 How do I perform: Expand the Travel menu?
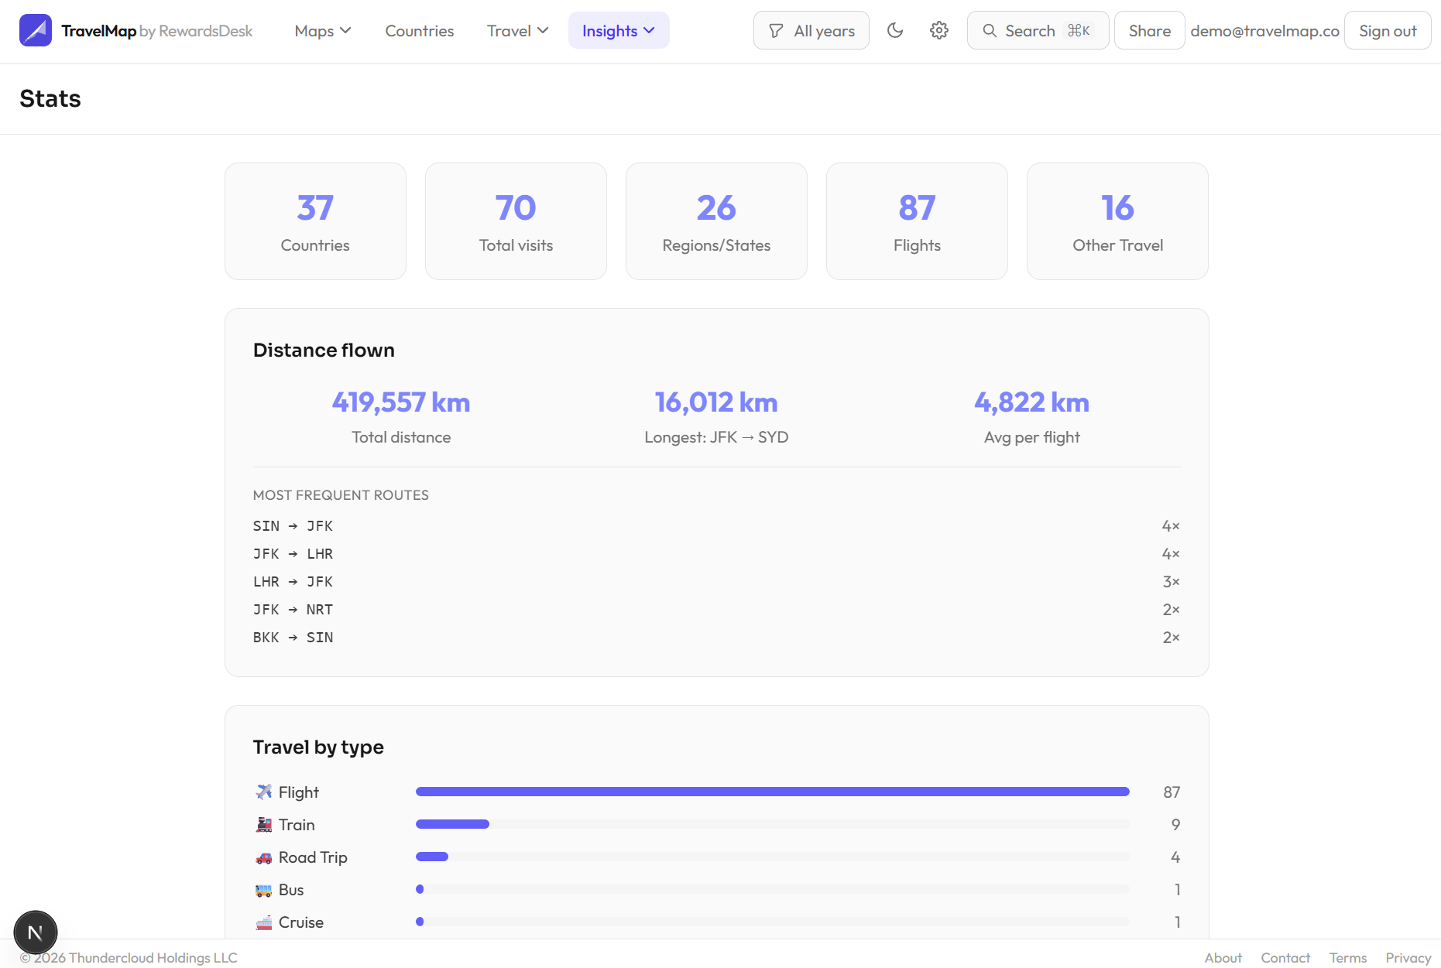point(516,30)
